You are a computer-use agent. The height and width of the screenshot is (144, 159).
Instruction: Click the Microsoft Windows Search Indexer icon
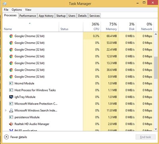point(11,111)
